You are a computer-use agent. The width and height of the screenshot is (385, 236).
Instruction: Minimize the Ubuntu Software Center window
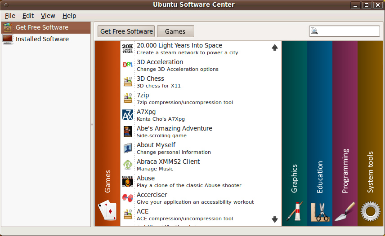coord(355,5)
